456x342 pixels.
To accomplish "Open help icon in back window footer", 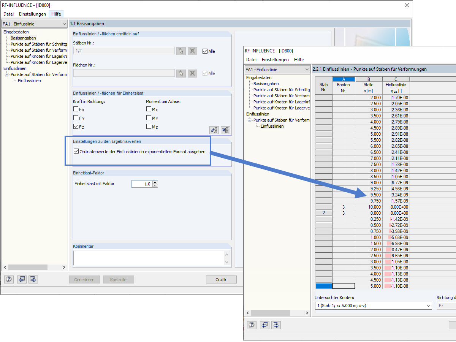I will (x=9, y=279).
